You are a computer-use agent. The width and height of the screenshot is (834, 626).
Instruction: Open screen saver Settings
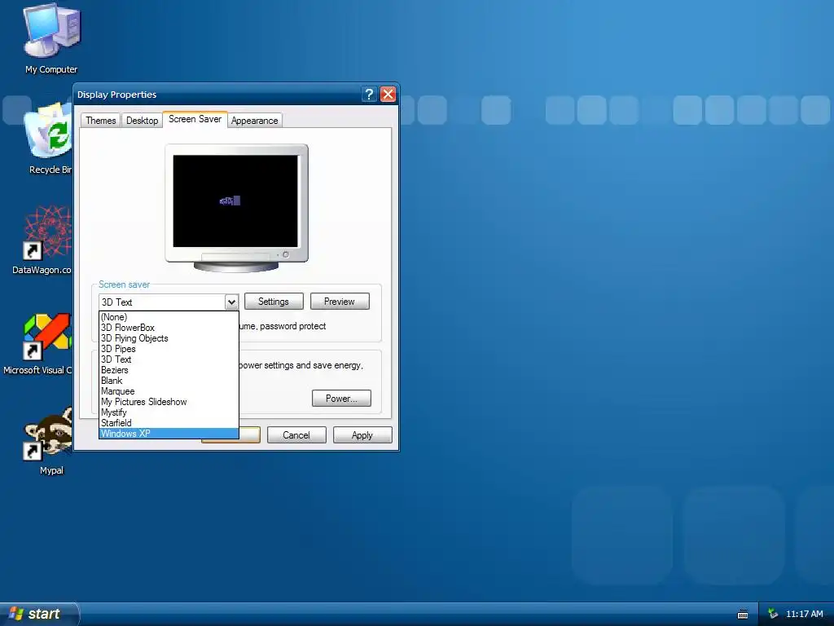274,302
